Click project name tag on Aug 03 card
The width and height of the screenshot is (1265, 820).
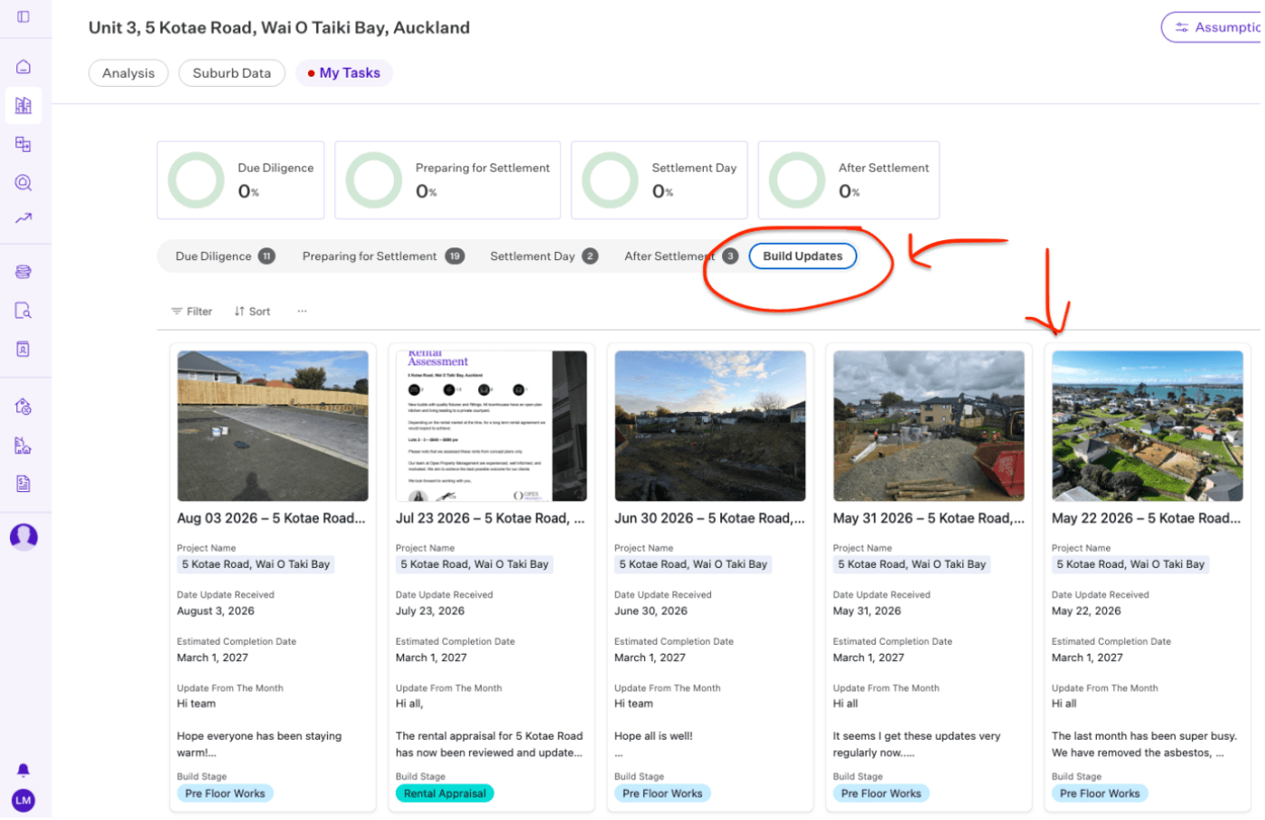pyautogui.click(x=257, y=566)
